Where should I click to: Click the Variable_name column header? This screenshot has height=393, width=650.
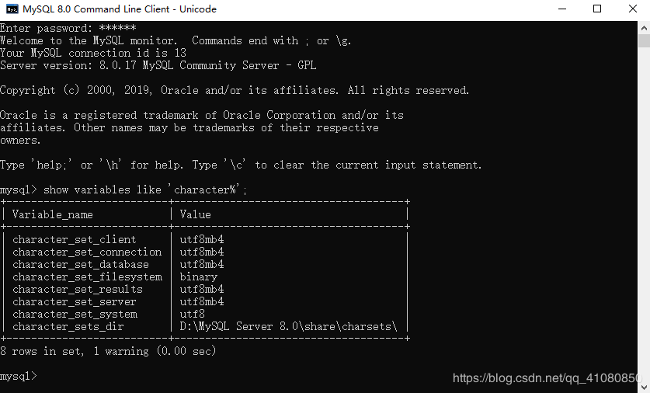53,214
